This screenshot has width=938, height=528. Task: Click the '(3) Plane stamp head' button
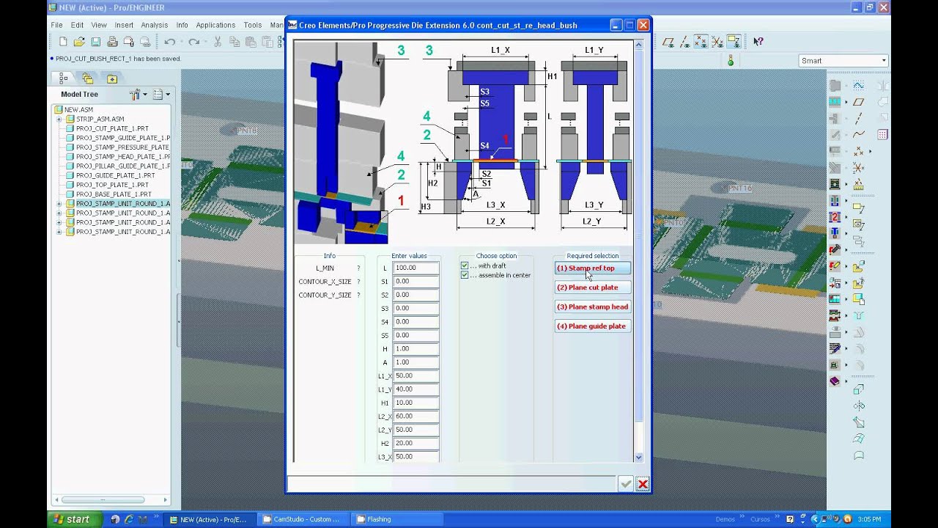592,307
